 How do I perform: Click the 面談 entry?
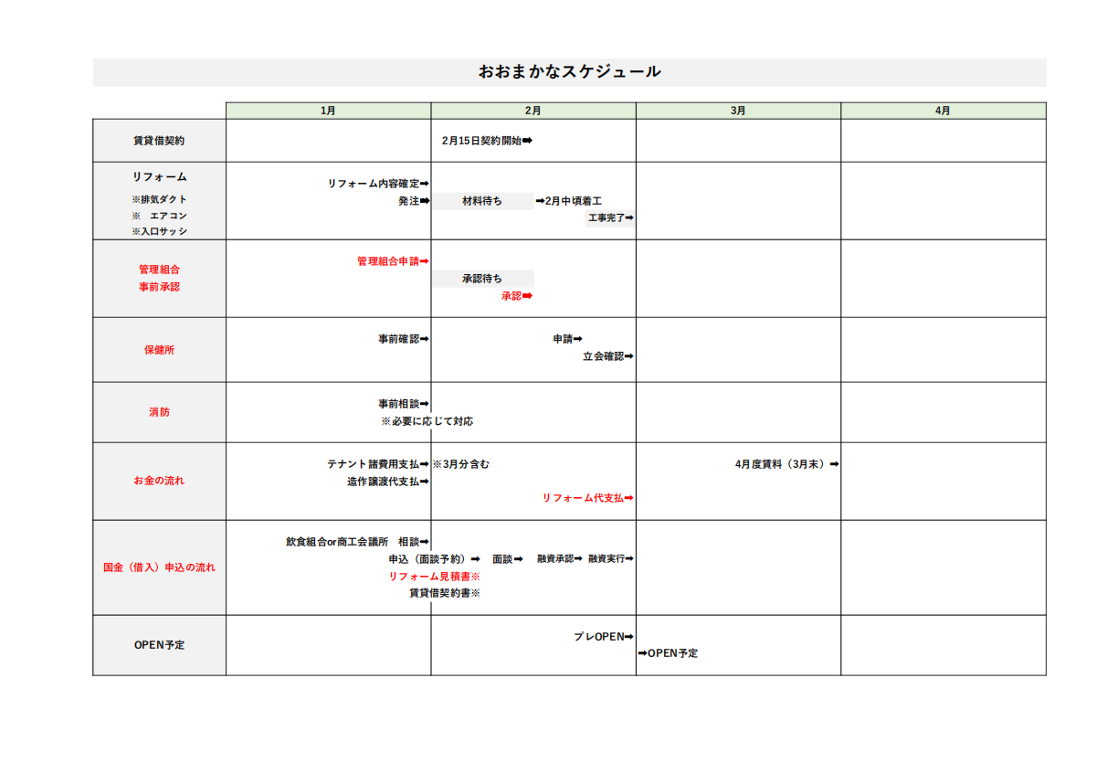(x=507, y=559)
